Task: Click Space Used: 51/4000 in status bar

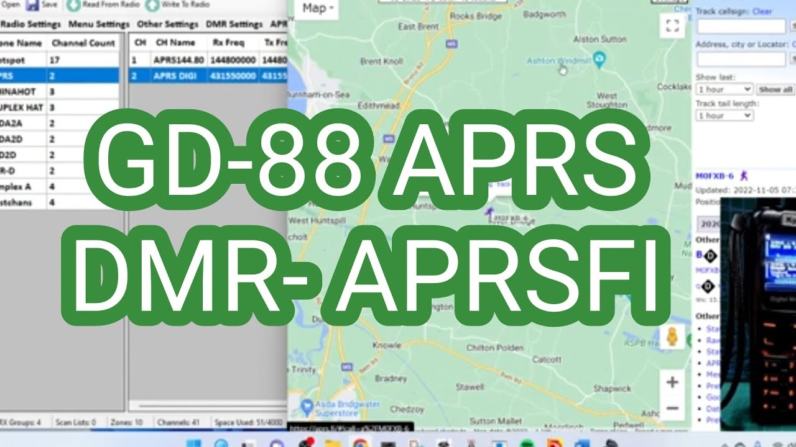Action: tap(248, 422)
